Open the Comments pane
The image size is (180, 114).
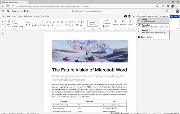pos(141,16)
